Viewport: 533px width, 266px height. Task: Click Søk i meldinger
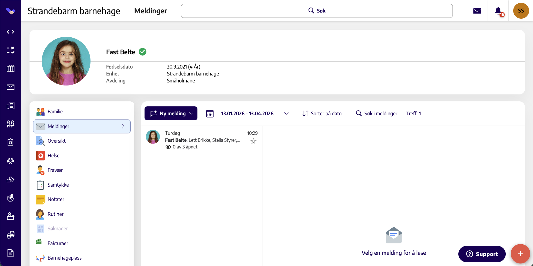pyautogui.click(x=377, y=114)
